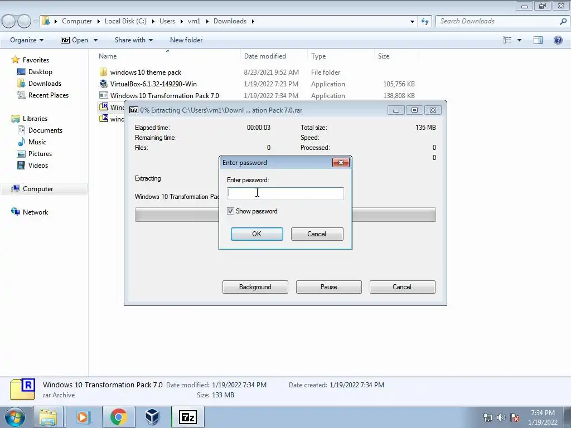Viewport: 571px width, 428px height.
Task: Refresh the Downloads folder view
Action: (424, 21)
